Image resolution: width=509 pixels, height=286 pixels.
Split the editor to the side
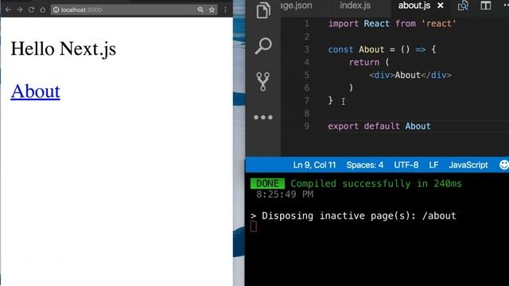click(x=486, y=6)
